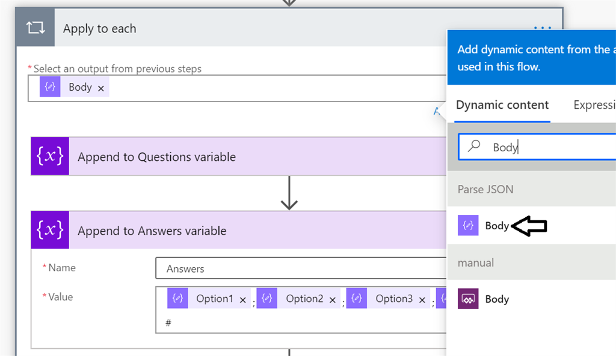Clear the Body search query text
616x356 pixels.
pos(505,147)
